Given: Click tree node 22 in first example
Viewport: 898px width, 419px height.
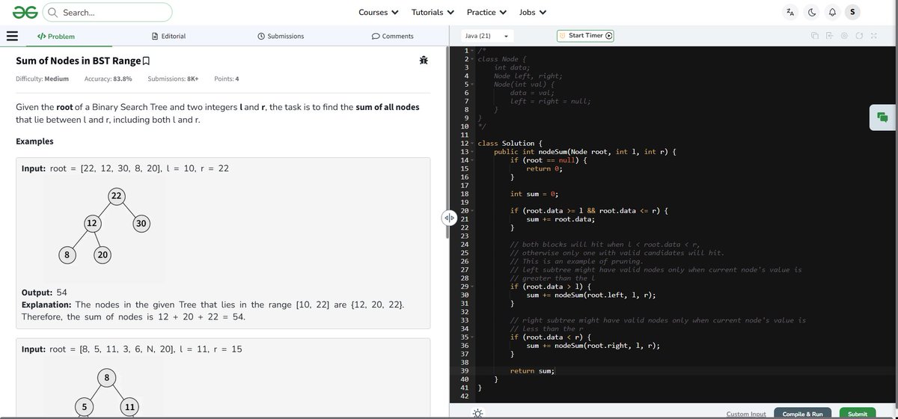Looking at the screenshot, I should point(116,196).
